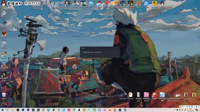Select the State of Decay 2 shortcut
The image size is (200, 112).
[x=4, y=36]
